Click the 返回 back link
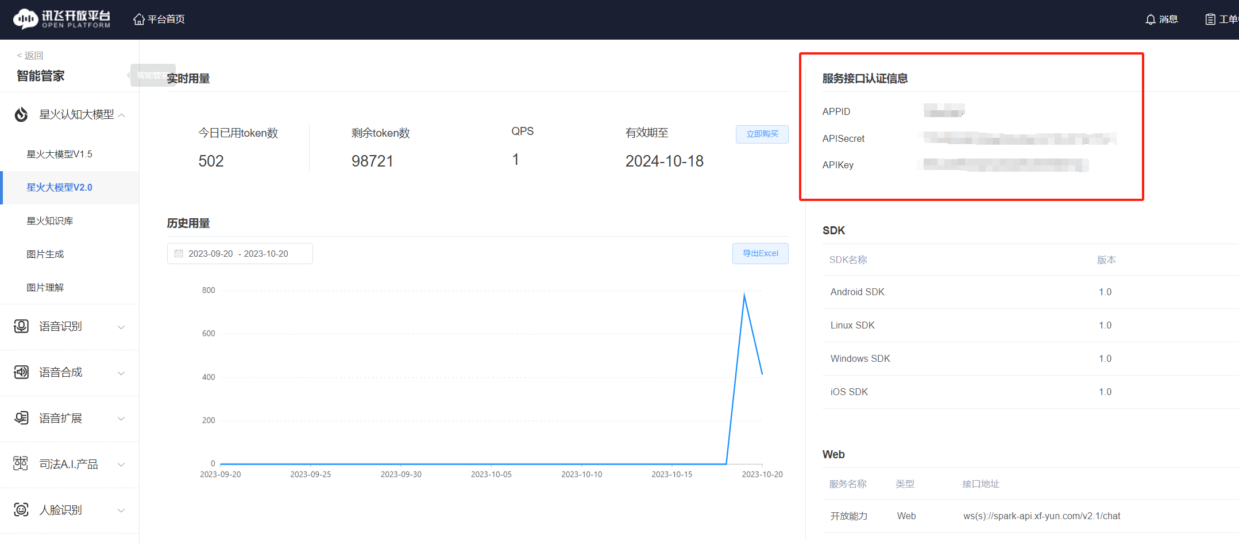Image resolution: width=1239 pixels, height=545 pixels. (x=30, y=56)
